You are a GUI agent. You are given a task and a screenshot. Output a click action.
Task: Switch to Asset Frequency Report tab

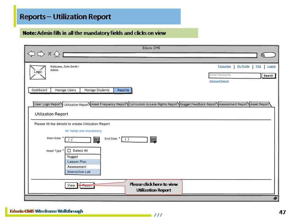click(108, 104)
